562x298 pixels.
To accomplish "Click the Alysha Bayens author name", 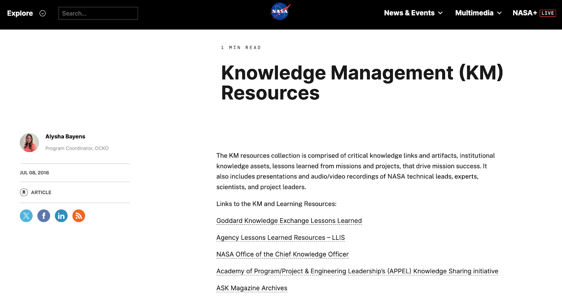I will [x=65, y=137].
